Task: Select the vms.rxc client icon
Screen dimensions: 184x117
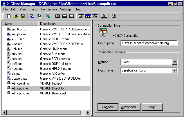Action: 8,44
